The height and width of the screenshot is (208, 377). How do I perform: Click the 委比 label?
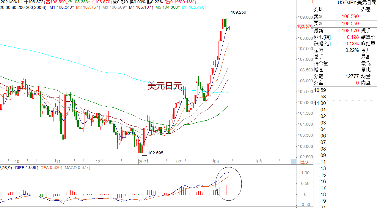(x=318, y=9)
